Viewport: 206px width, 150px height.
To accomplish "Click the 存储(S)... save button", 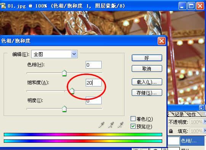I will coord(147,93).
